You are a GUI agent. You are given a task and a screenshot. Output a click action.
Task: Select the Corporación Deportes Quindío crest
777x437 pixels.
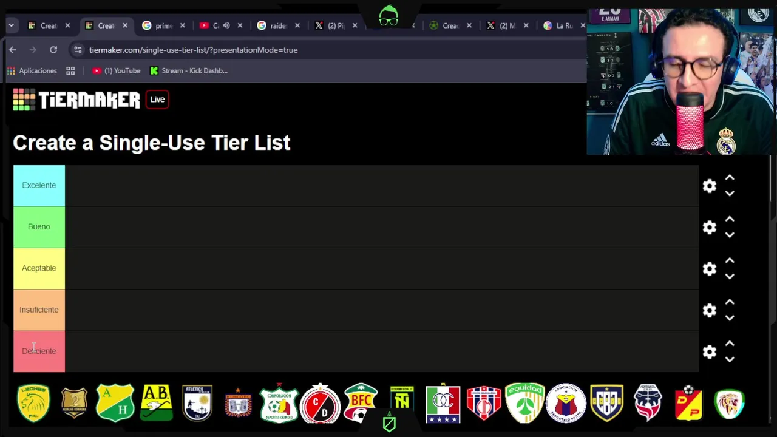(279, 403)
